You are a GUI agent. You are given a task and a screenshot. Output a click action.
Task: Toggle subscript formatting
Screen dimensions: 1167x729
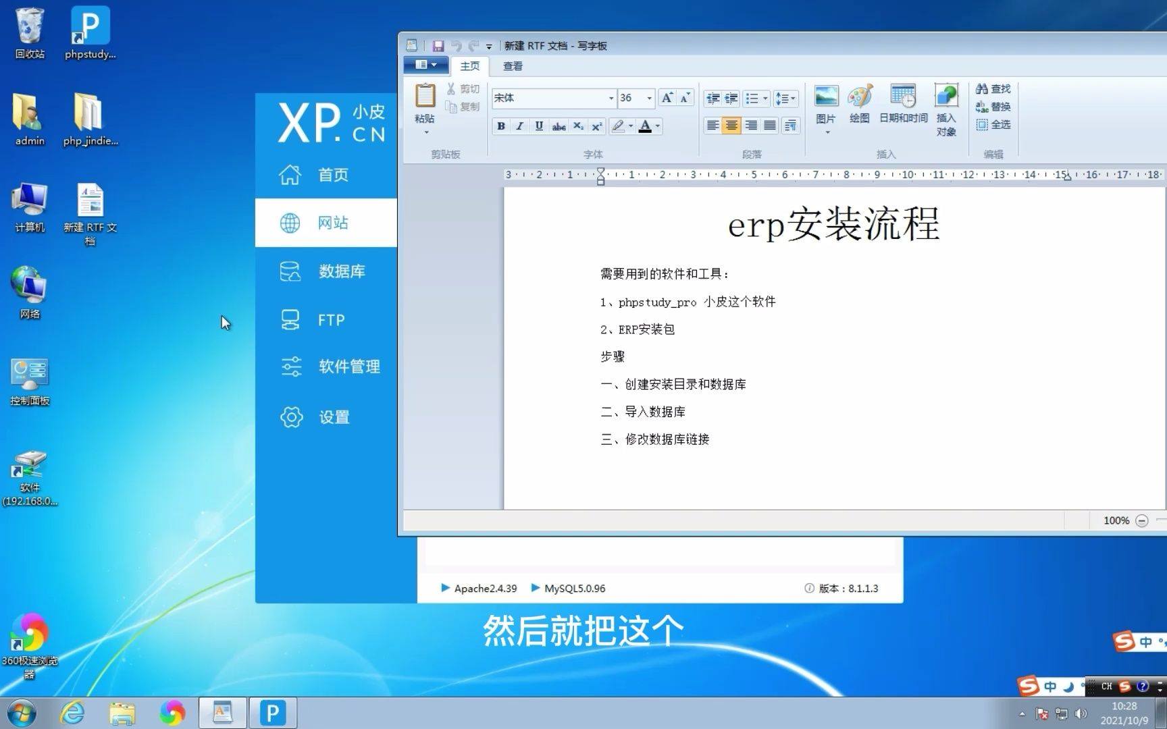578,126
